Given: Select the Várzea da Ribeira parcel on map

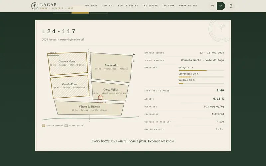Looking at the screenshot, I should click(89, 108).
